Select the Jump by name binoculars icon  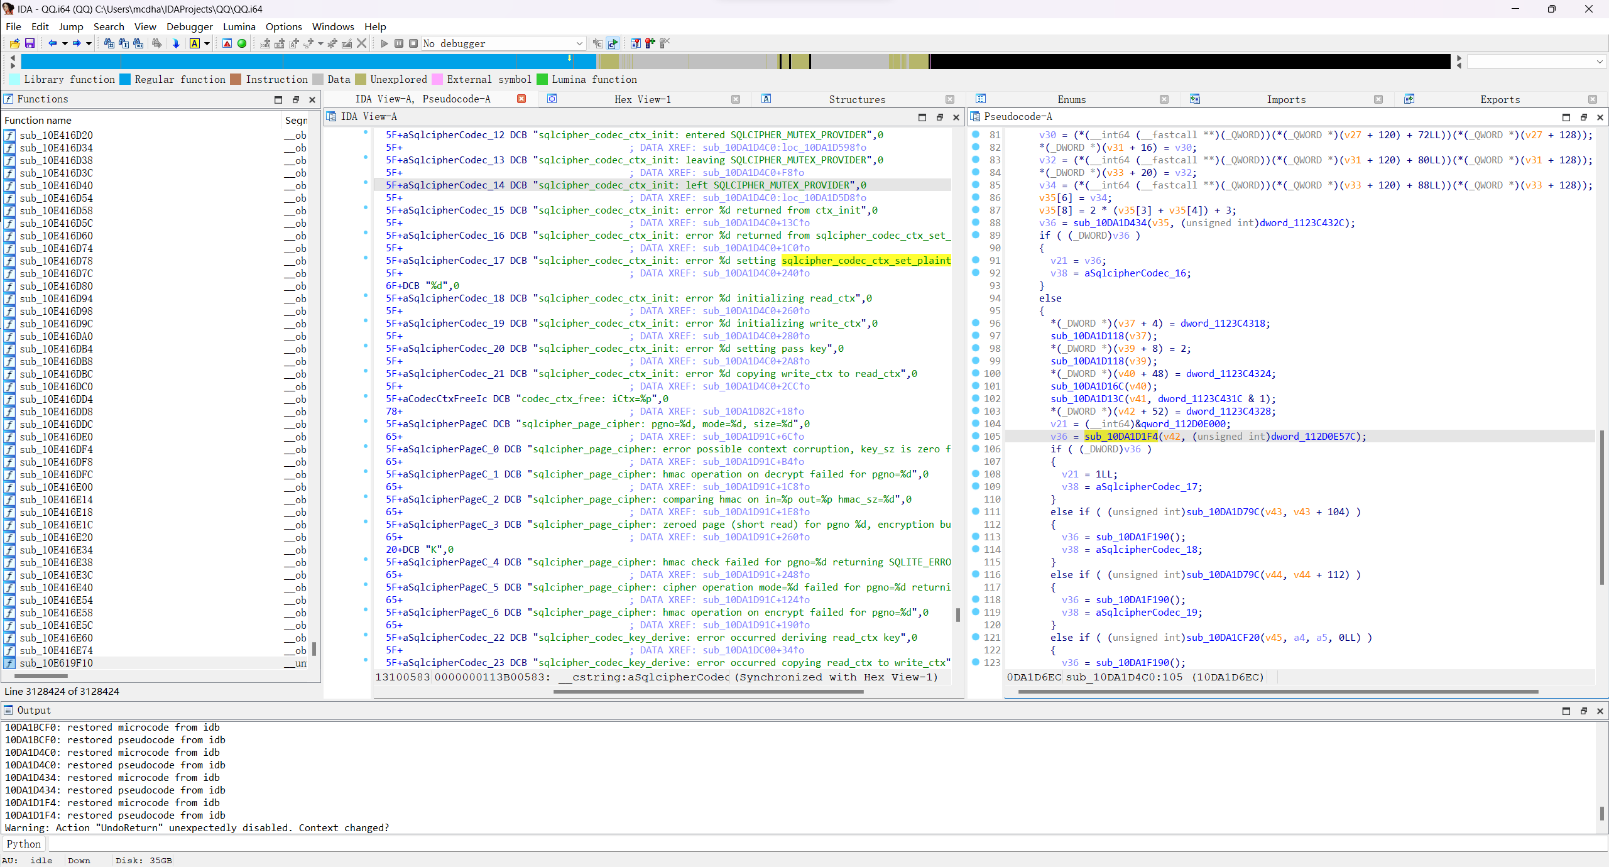coord(109,43)
